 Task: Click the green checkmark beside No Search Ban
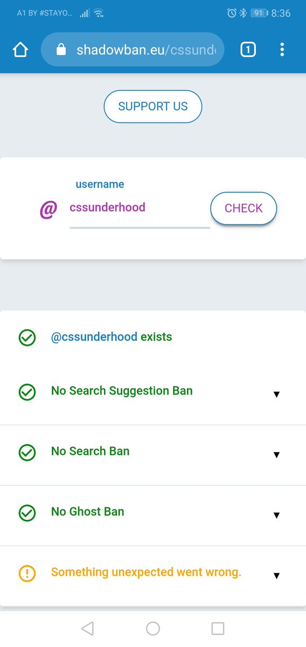tap(27, 453)
